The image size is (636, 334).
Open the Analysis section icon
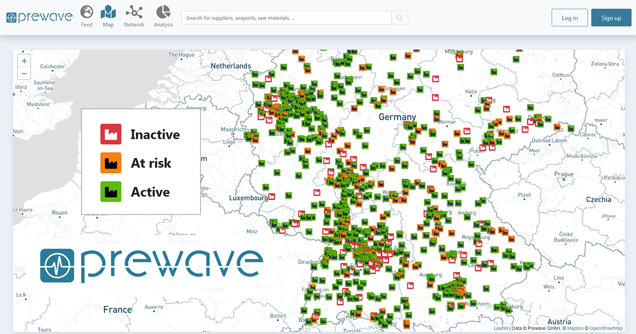163,13
